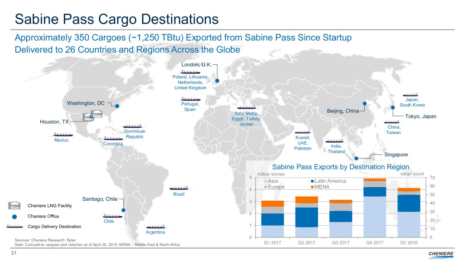Click the ship icon above Brazil

pyautogui.click(x=179, y=188)
